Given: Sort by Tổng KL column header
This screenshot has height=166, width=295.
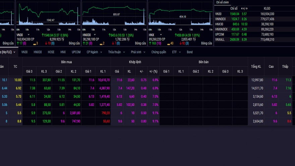Looking at the screenshot, I should pos(256,66).
